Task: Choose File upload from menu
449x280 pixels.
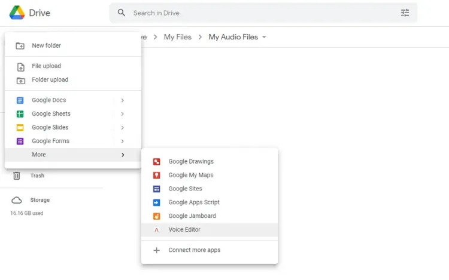Action: pyautogui.click(x=73, y=66)
